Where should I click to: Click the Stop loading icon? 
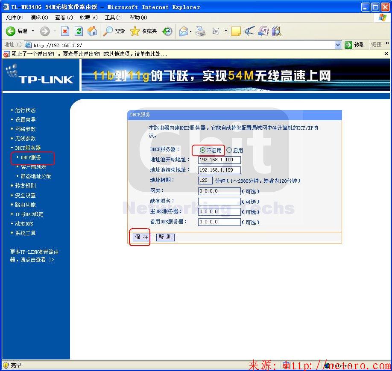coord(65,31)
